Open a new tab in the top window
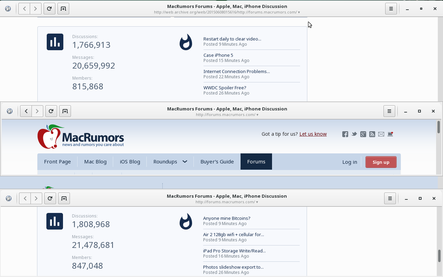This screenshot has height=277, width=443. [x=63, y=9]
